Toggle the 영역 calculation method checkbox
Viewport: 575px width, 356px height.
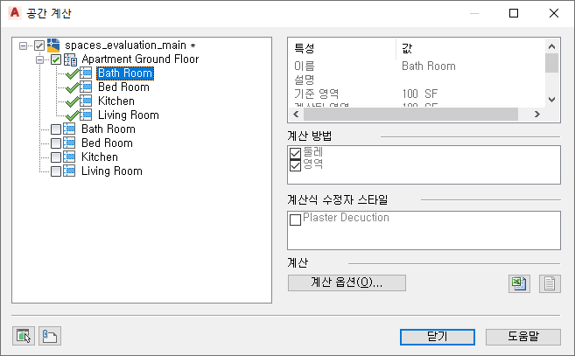(x=295, y=164)
